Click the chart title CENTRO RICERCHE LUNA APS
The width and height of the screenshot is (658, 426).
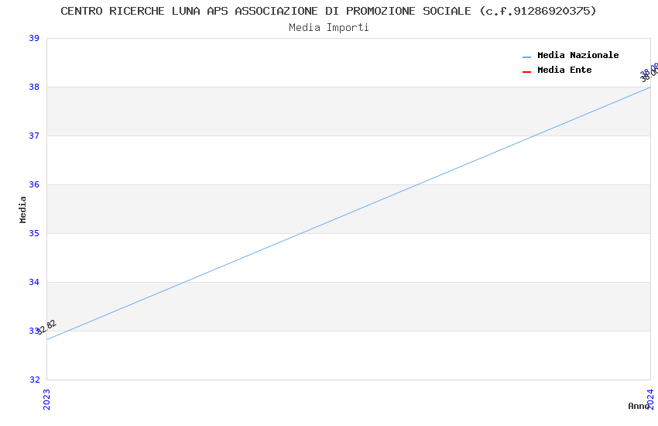328,11
